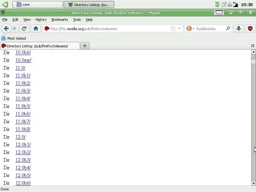Bookmark this page with the star icon
Screen dimensions: 256x192
(x=173, y=29)
